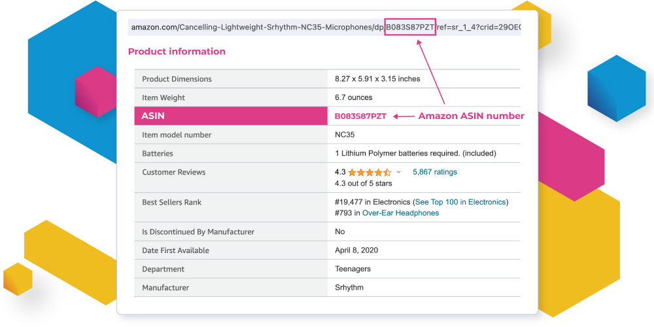
Task: Click the blue cube on the right
Action: [x=616, y=85]
